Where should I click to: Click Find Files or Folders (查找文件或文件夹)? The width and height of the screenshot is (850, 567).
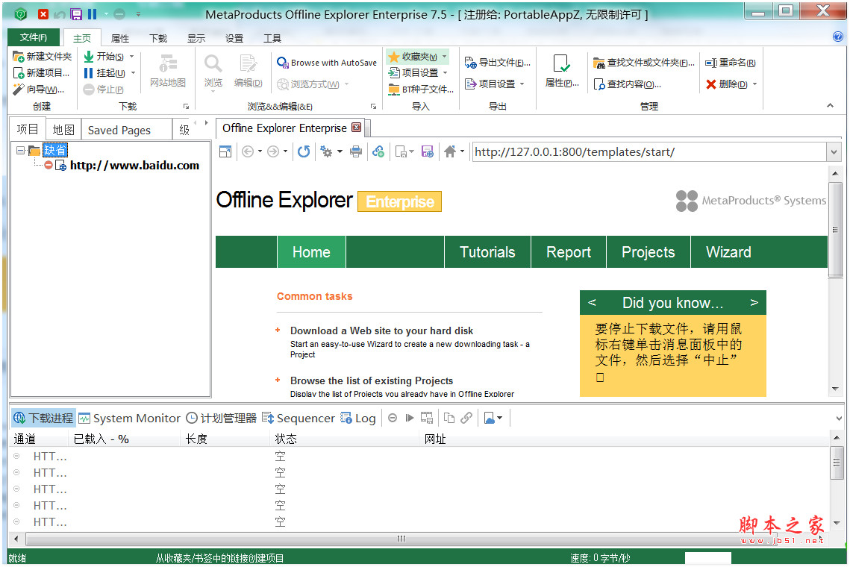(x=643, y=63)
